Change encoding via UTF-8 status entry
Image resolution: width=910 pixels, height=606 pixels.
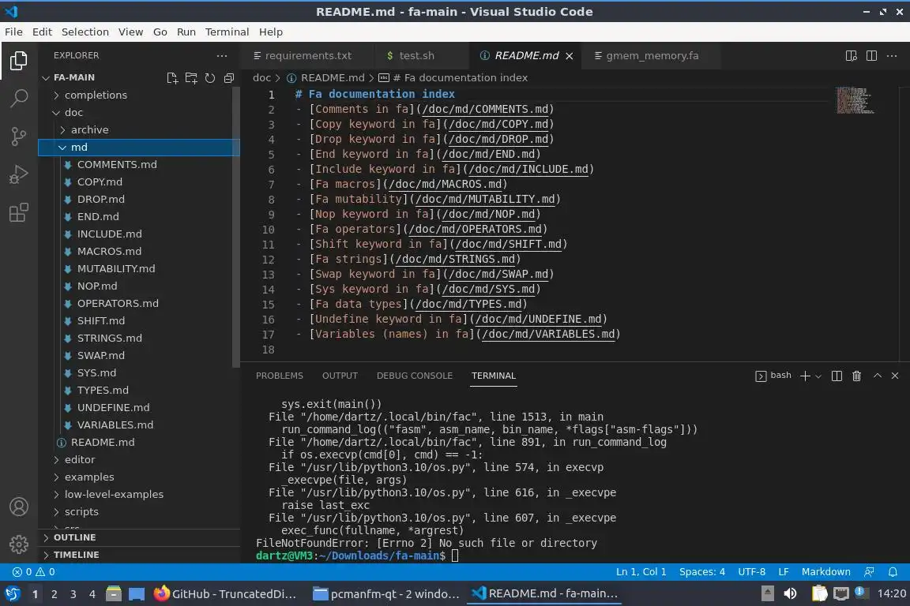(751, 572)
